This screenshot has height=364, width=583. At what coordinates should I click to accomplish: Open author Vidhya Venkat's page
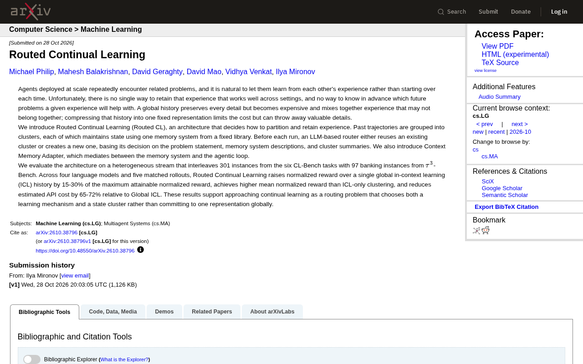[x=249, y=72]
